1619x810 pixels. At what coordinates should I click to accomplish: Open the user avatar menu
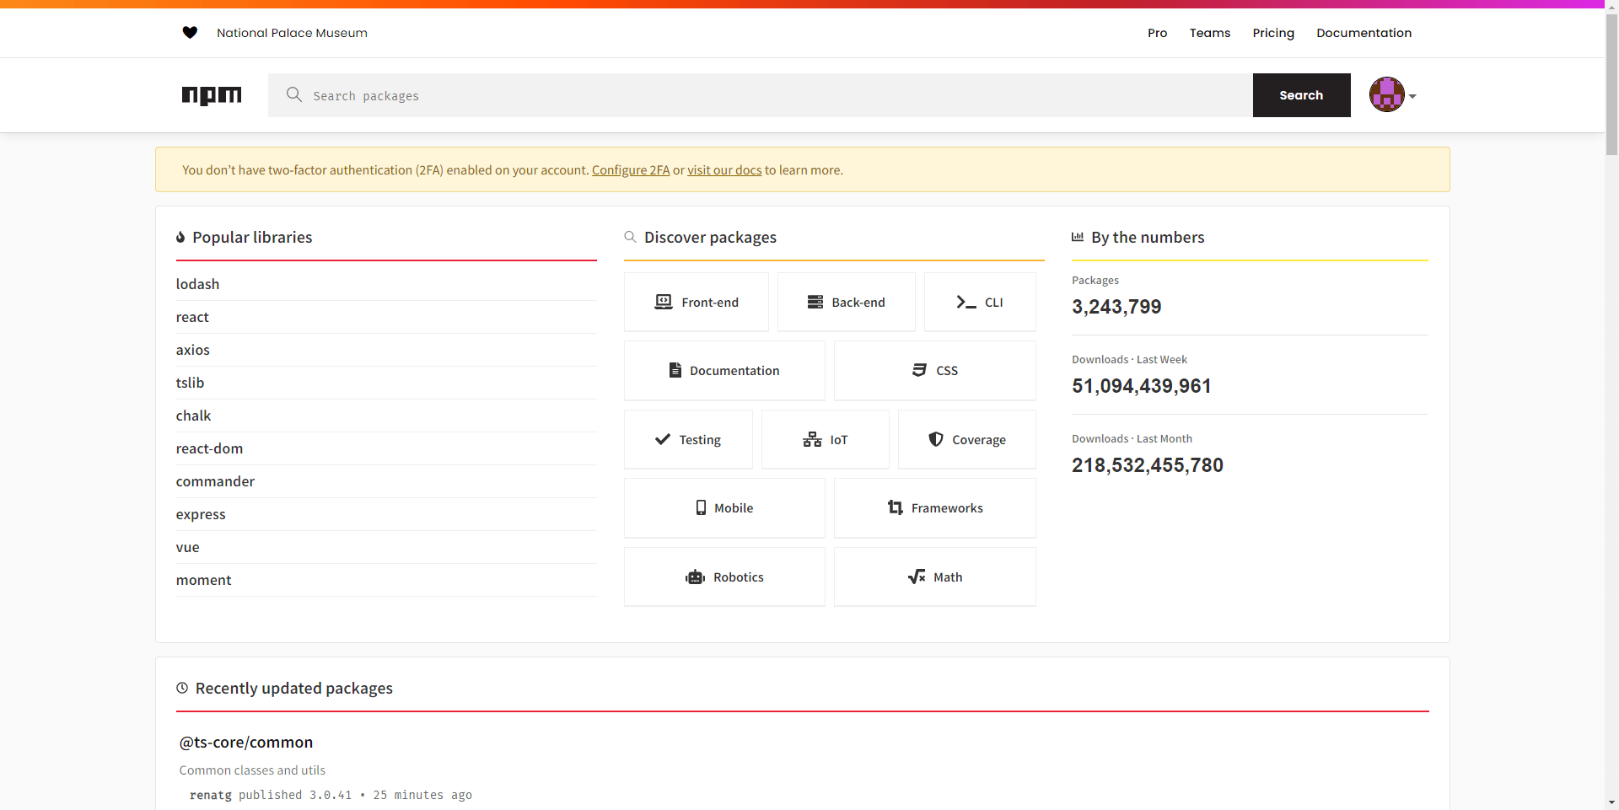[1392, 94]
